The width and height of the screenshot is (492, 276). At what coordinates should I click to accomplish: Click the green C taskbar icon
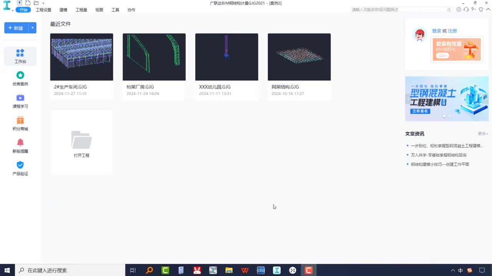click(165, 270)
